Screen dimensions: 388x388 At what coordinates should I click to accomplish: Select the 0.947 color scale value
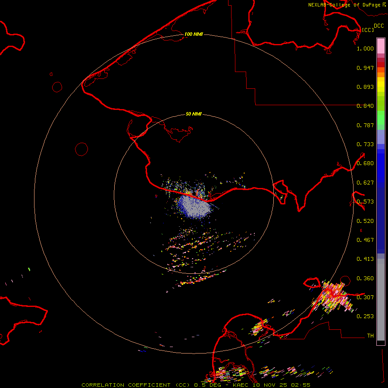coord(365,68)
